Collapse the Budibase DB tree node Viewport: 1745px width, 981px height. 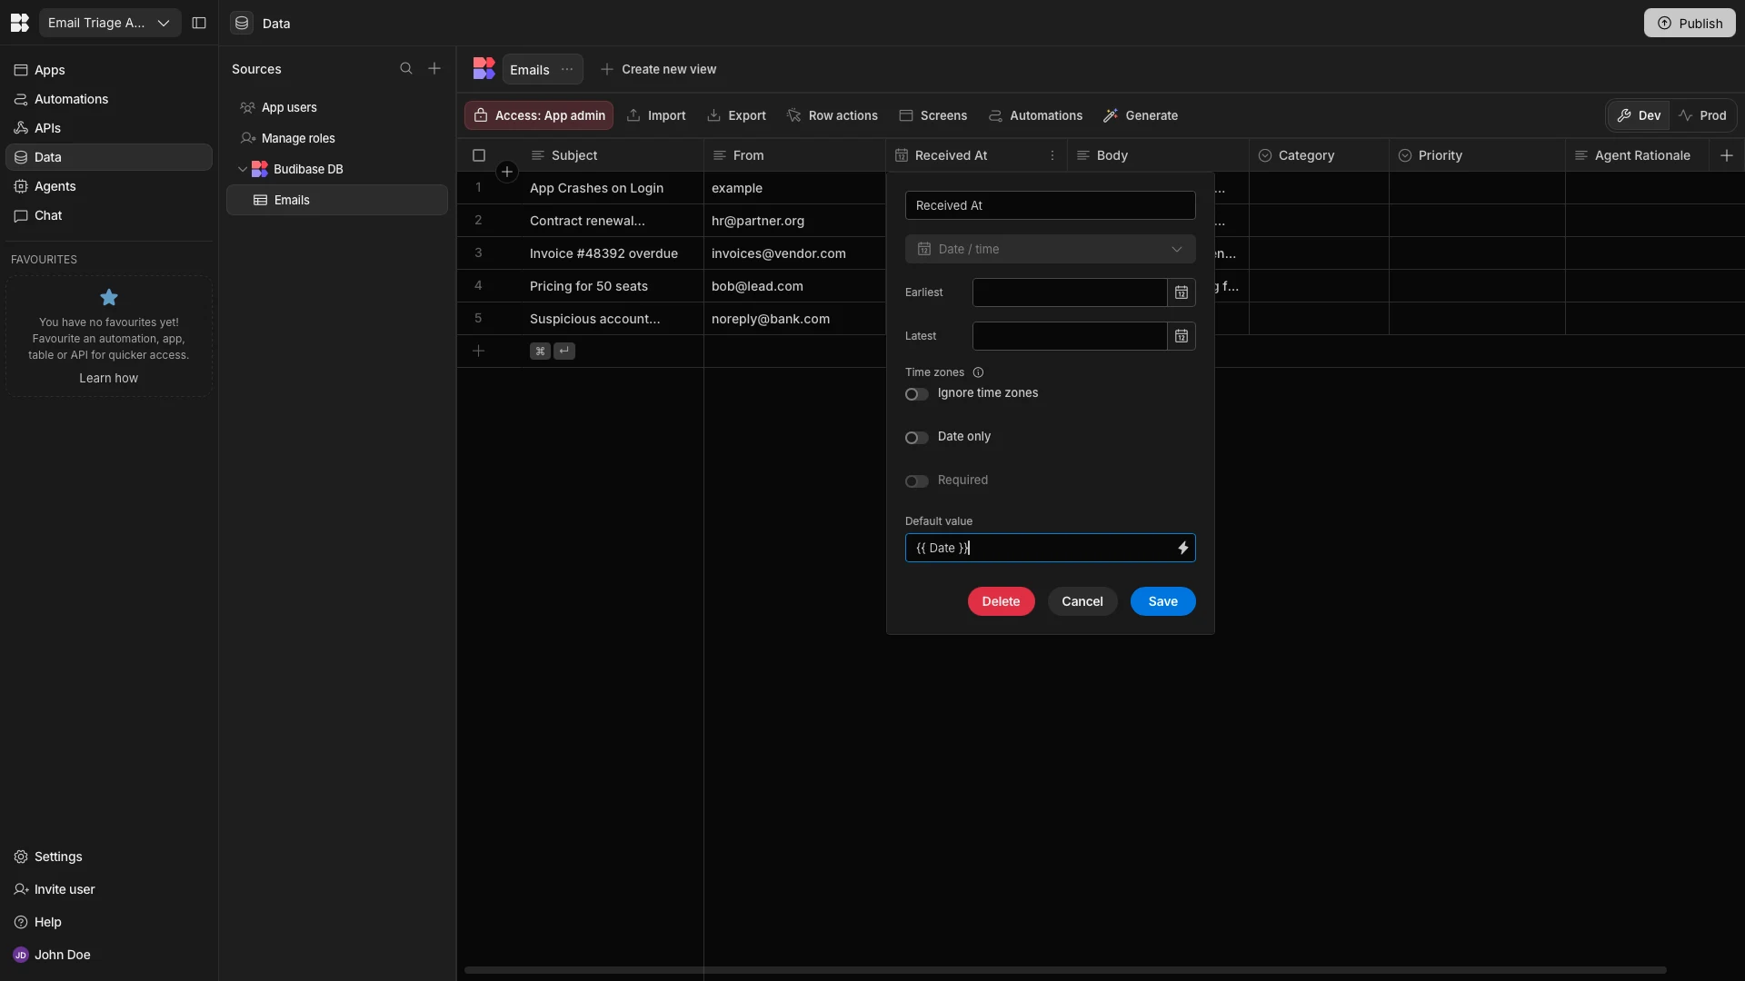[x=243, y=169]
